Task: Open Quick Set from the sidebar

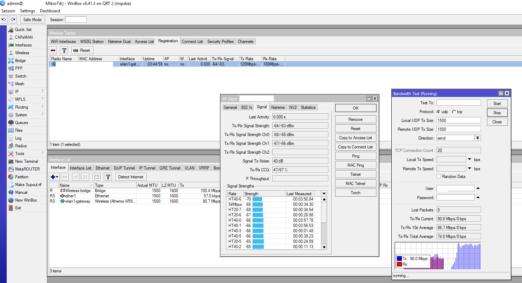Action: click(23, 30)
